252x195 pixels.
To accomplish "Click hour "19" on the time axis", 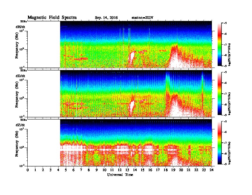I will coord(173,170).
